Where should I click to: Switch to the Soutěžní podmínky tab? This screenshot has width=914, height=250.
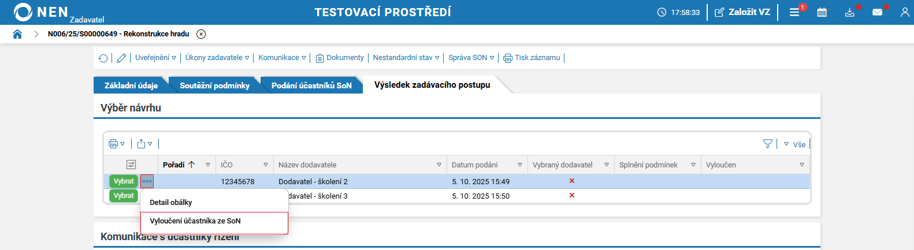point(214,85)
